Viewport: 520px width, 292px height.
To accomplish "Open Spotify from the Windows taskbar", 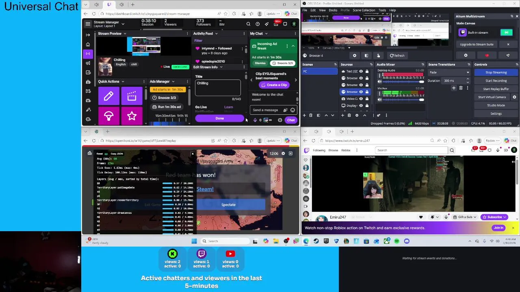I will tap(396, 241).
